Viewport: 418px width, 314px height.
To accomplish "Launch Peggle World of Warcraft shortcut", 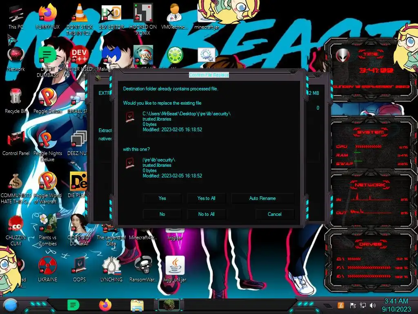I will pyautogui.click(x=47, y=188).
